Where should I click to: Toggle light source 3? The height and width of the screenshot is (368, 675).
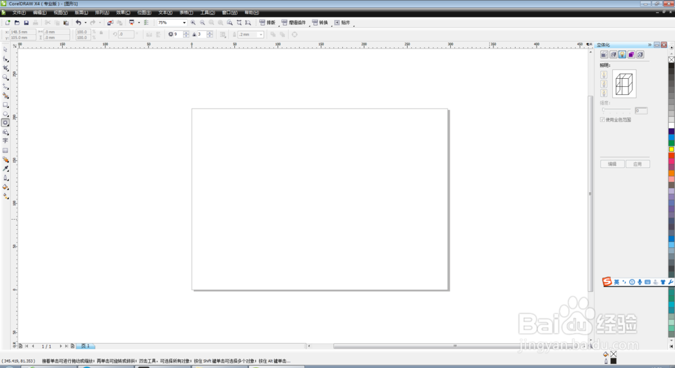[x=603, y=93]
